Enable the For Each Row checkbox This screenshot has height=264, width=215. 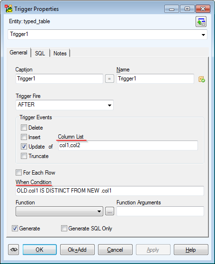click(18, 173)
